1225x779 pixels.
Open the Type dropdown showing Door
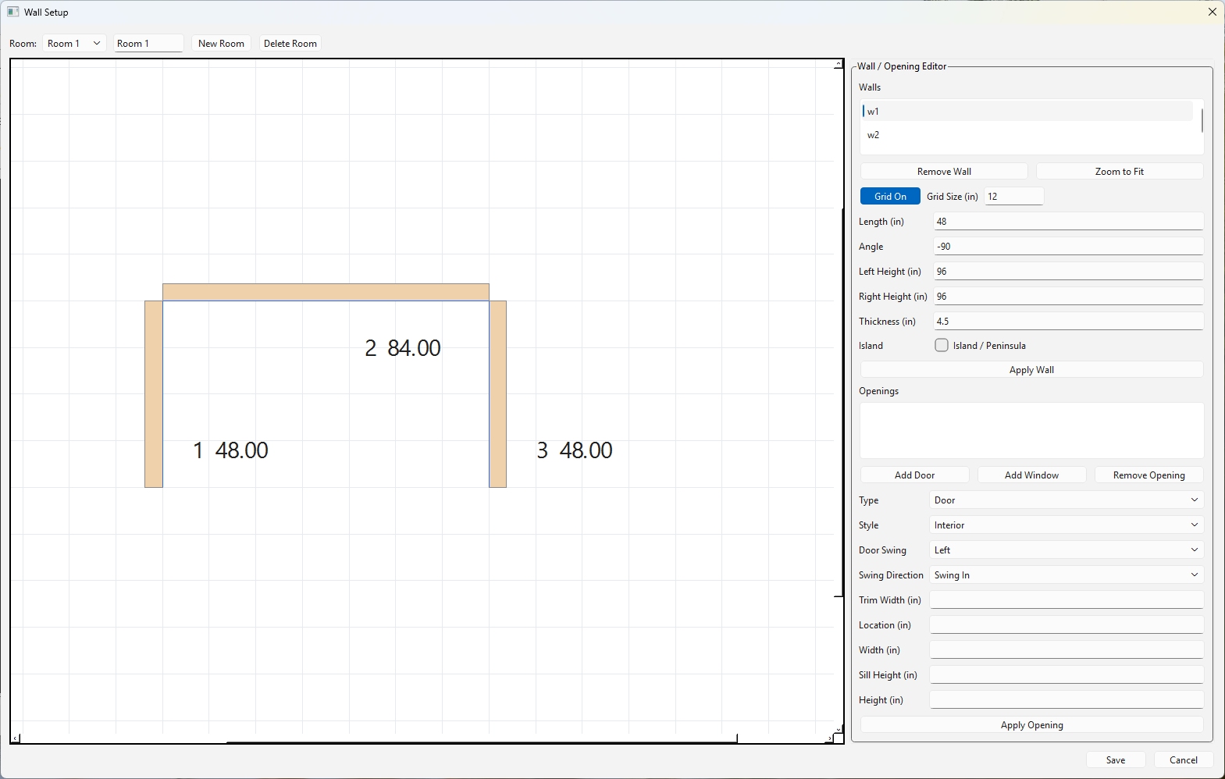point(1067,500)
